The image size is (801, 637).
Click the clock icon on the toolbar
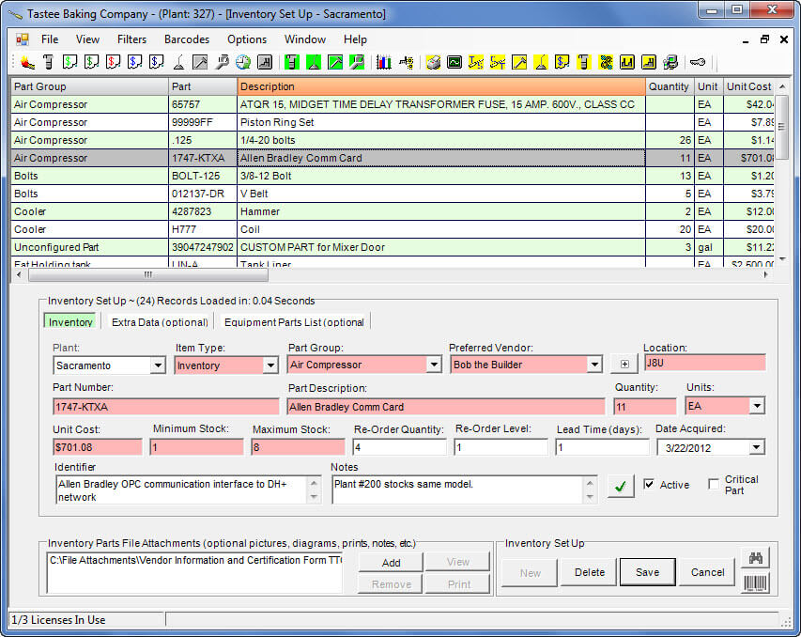pos(242,64)
